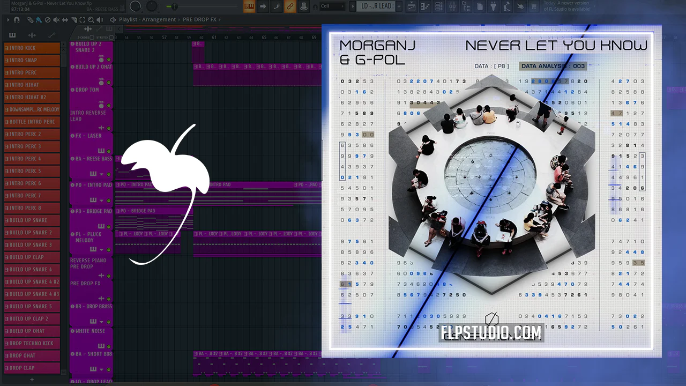Viewport: 686px width, 386px height.
Task: Expand the BA - SHORT 808 track dropdown arrow
Action: (101, 369)
